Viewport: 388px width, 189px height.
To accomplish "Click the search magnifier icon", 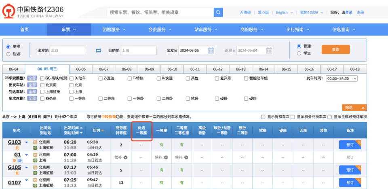I will (x=218, y=12).
